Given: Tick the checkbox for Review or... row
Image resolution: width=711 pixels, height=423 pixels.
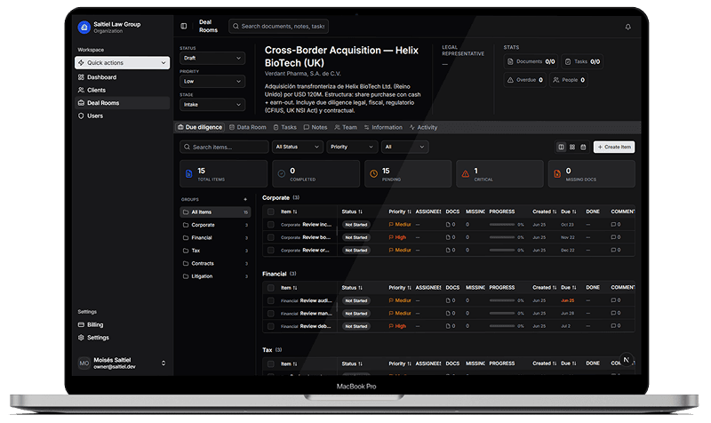Looking at the screenshot, I should tap(271, 250).
